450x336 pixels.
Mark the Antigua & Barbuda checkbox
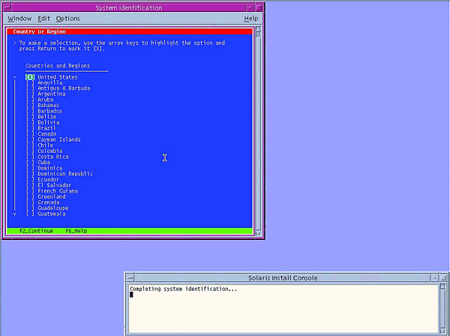click(30, 88)
